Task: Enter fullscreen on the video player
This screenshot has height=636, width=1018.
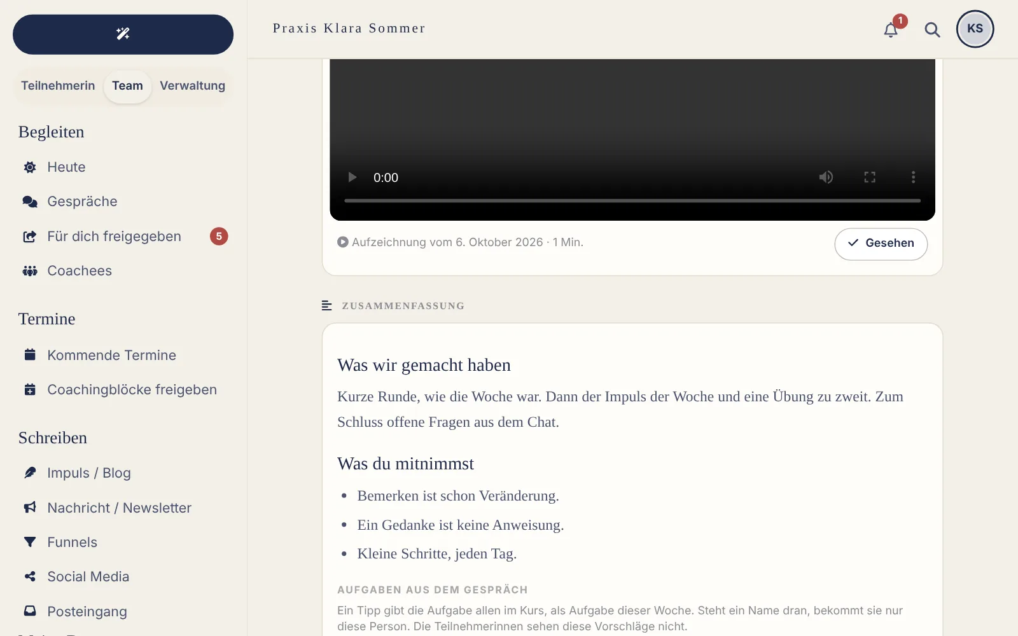Action: [x=870, y=177]
